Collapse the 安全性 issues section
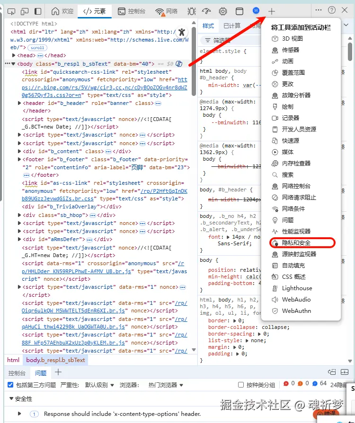Screen dimensions: 355x423 [x=11, y=398]
